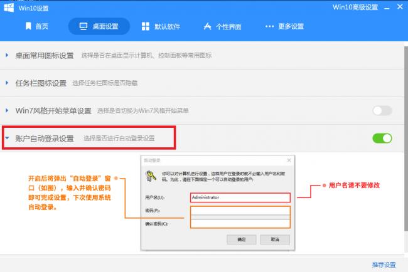
Task: Click 确定 in 自动登录 dialog
Action: [242, 239]
